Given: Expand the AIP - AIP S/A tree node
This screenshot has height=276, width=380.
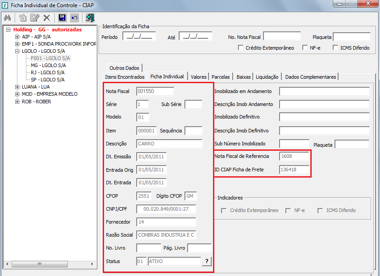Looking at the screenshot, I should pos(17,37).
